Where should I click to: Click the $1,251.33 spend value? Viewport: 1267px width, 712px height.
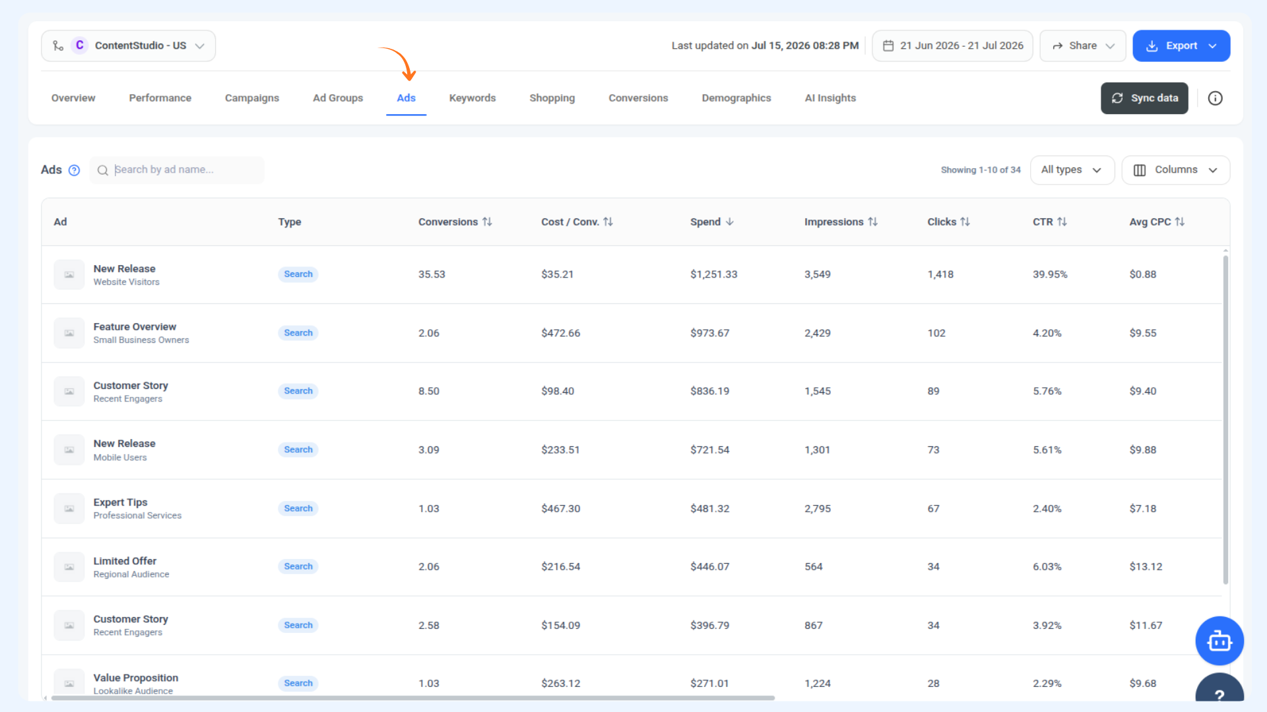coord(714,274)
